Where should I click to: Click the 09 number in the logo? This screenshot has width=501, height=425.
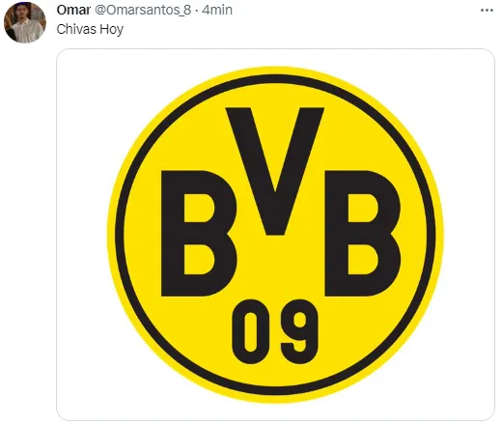pos(275,331)
